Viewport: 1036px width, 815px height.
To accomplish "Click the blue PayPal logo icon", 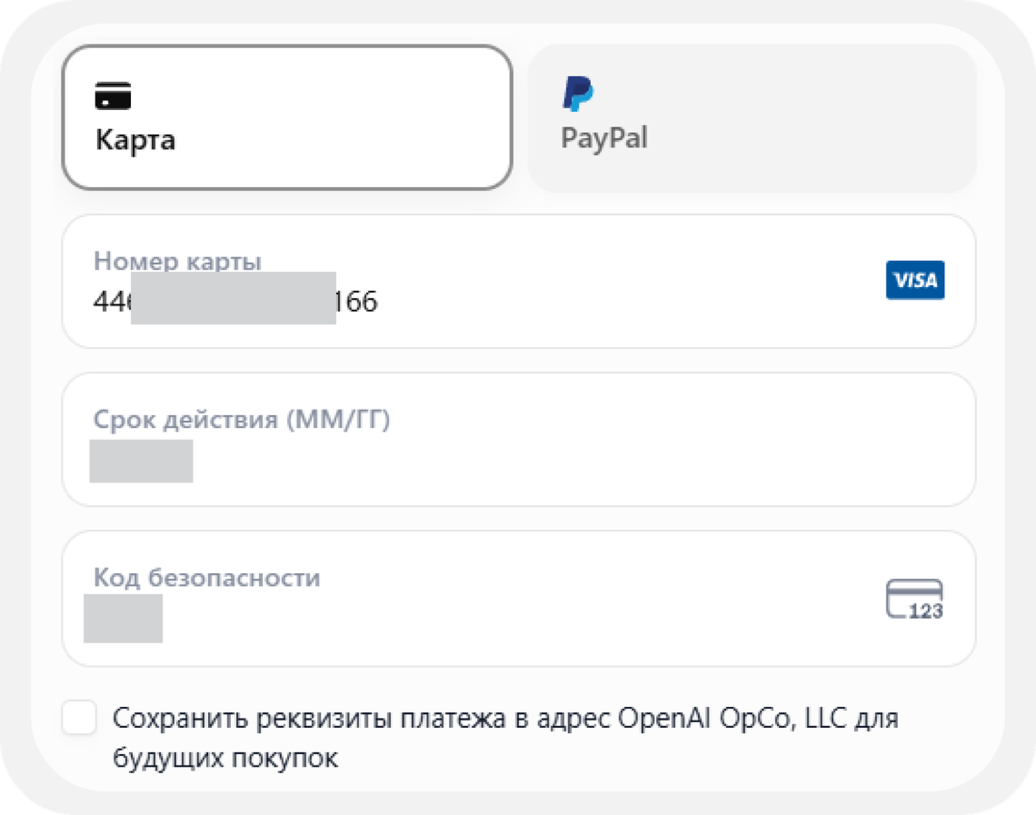I will tap(578, 94).
